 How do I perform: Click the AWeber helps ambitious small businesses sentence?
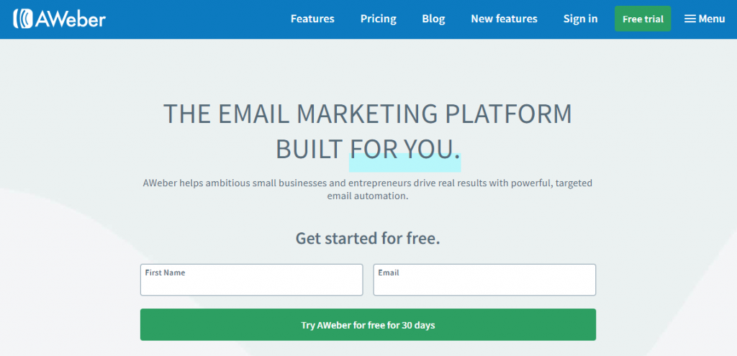[368, 189]
